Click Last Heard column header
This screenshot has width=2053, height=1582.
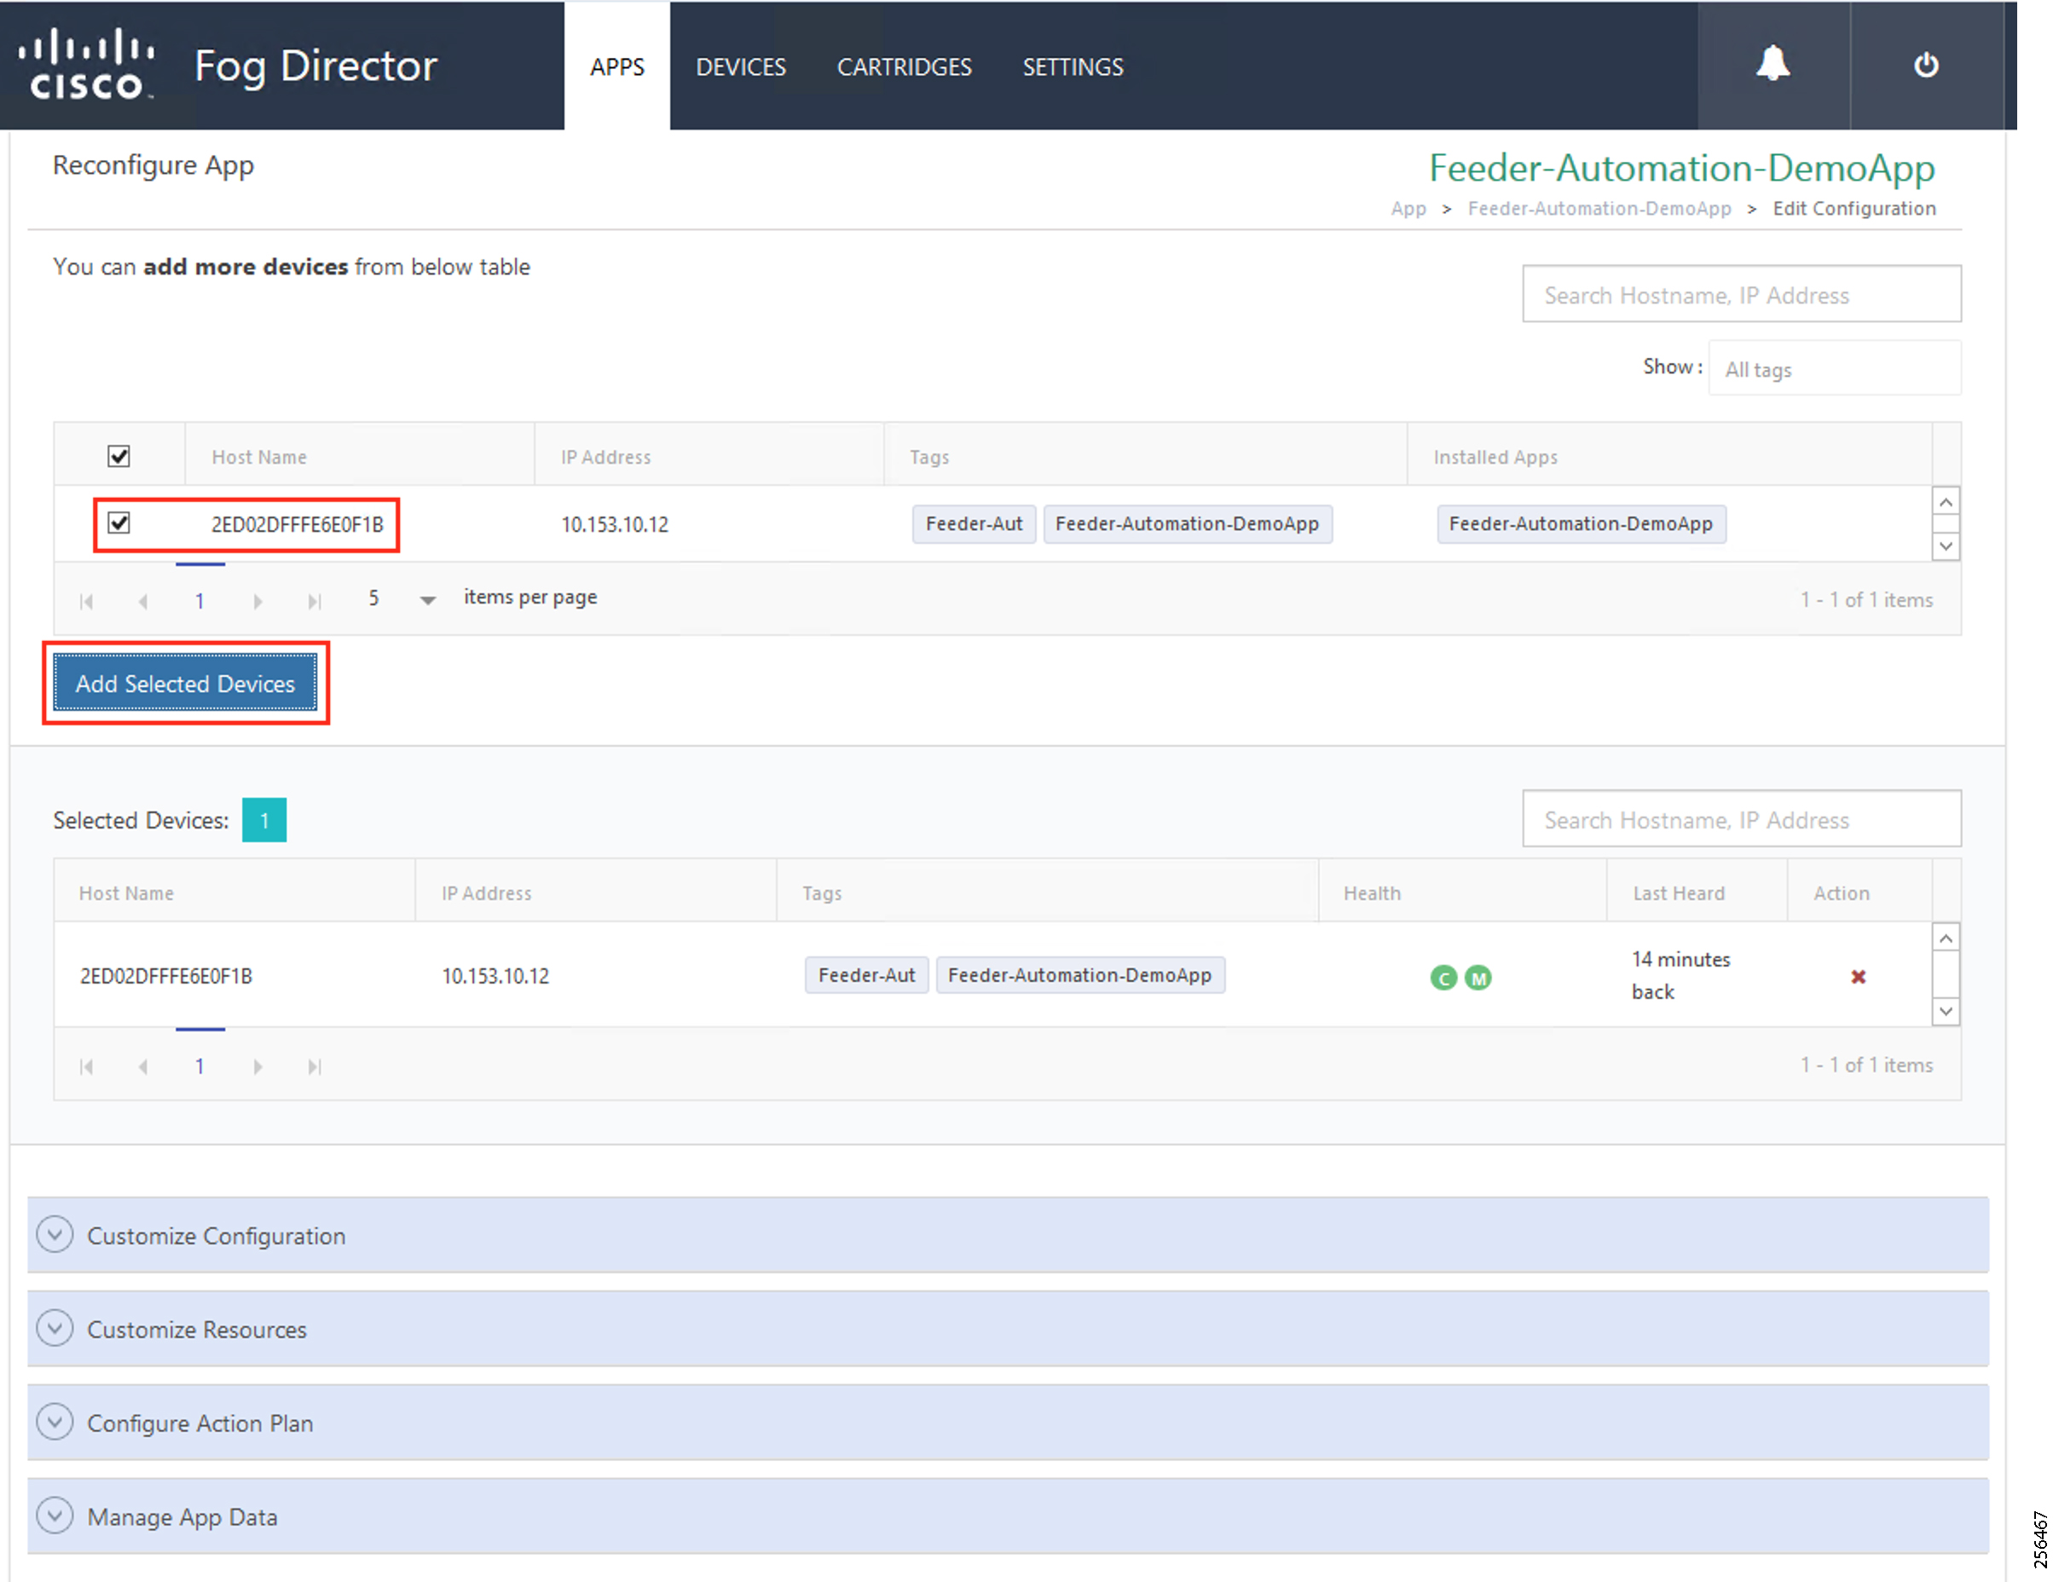(x=1679, y=893)
